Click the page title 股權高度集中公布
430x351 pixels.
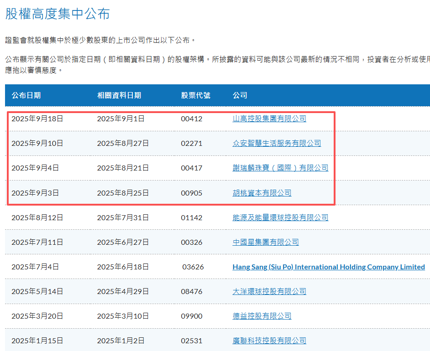point(58,14)
